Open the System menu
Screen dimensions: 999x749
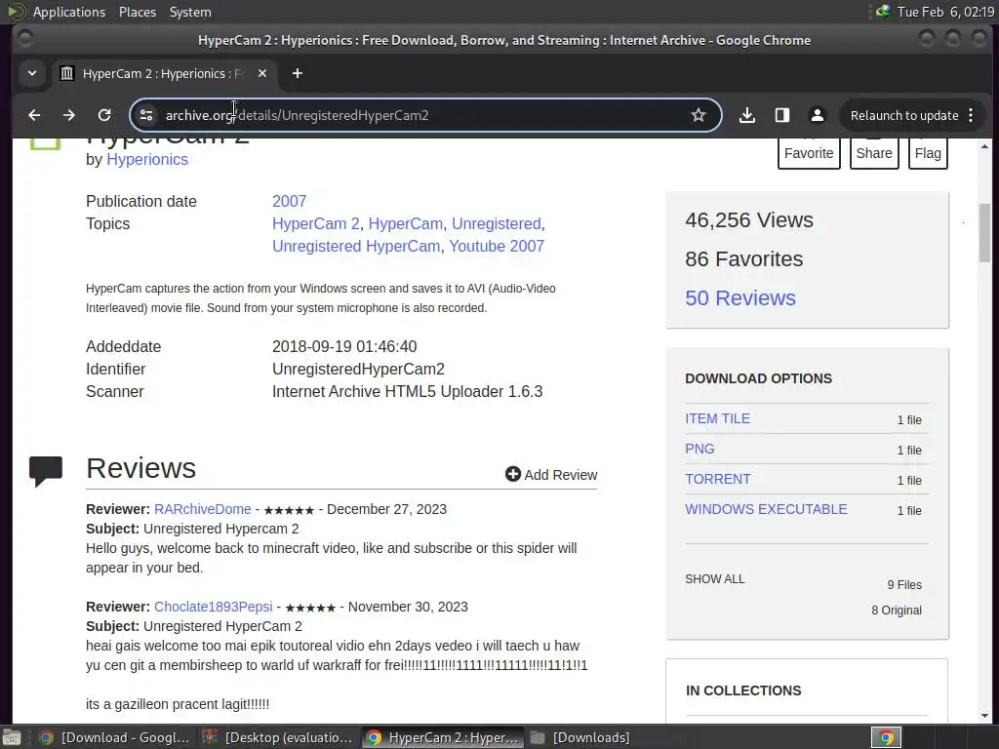pyautogui.click(x=190, y=12)
